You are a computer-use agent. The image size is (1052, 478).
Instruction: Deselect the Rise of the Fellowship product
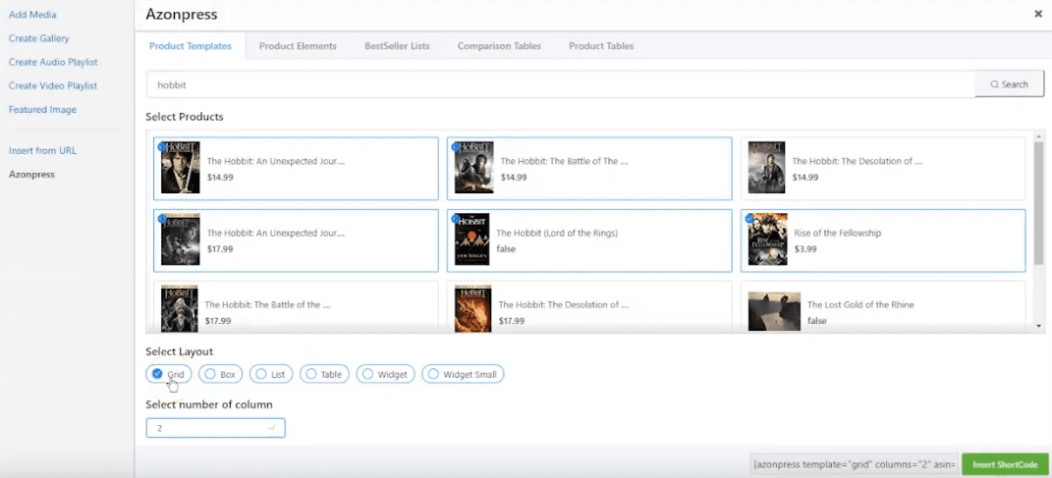tap(883, 240)
